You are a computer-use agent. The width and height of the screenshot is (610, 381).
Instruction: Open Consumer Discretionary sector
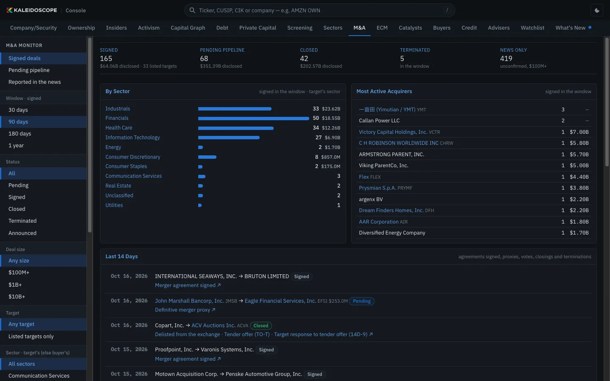[x=133, y=157]
